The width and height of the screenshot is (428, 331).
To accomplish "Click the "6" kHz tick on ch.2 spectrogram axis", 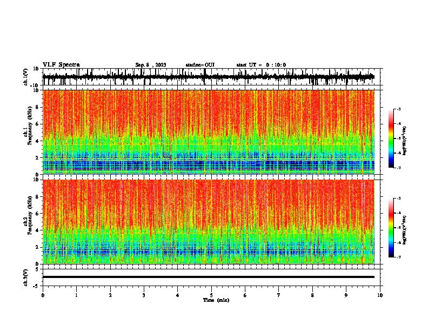I will click(37, 214).
